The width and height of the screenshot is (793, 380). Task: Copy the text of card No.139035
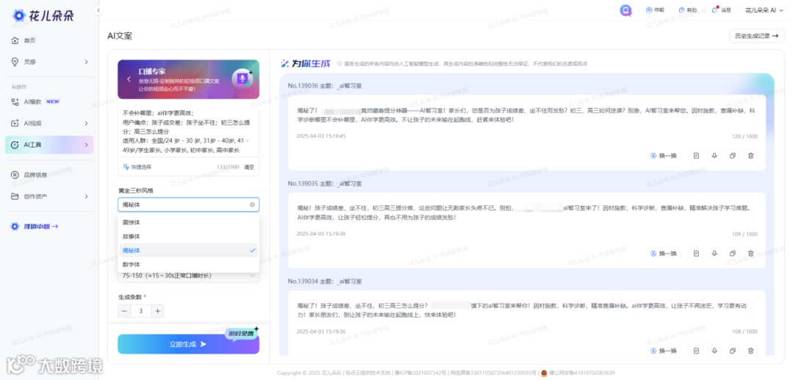732,253
